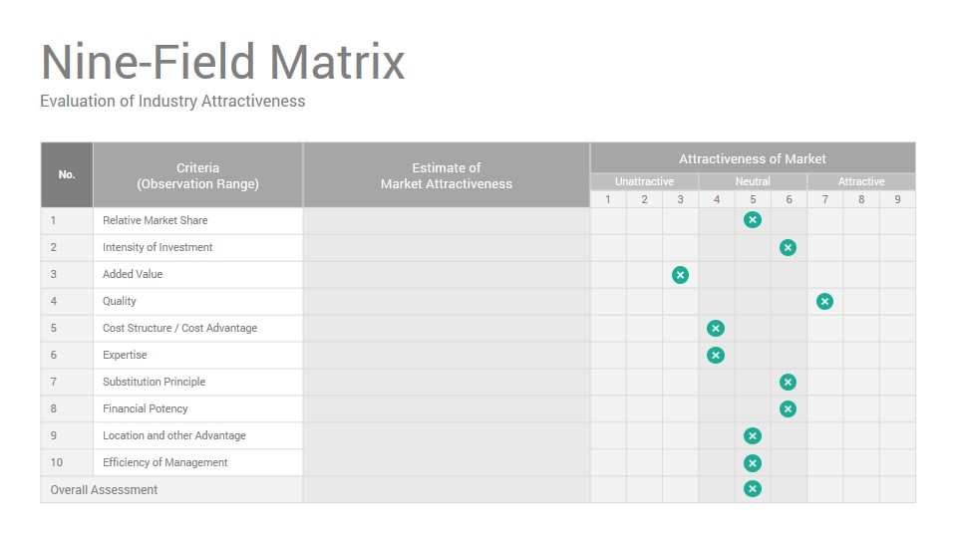The image size is (957, 538).
Task: Select the marker in Intensity of Investment row
Action: [788, 248]
